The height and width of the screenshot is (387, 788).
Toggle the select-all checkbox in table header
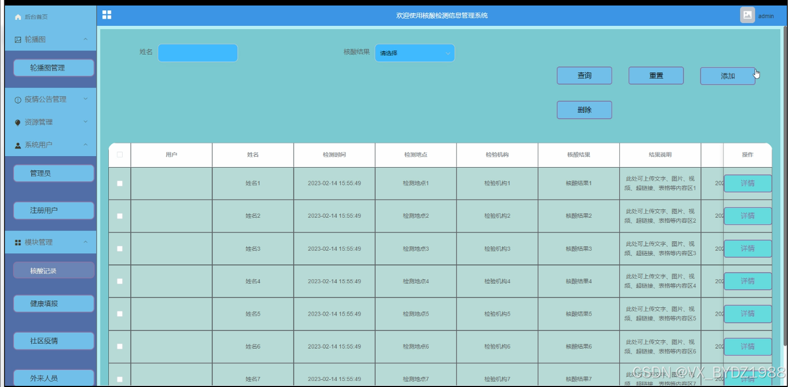click(x=119, y=155)
